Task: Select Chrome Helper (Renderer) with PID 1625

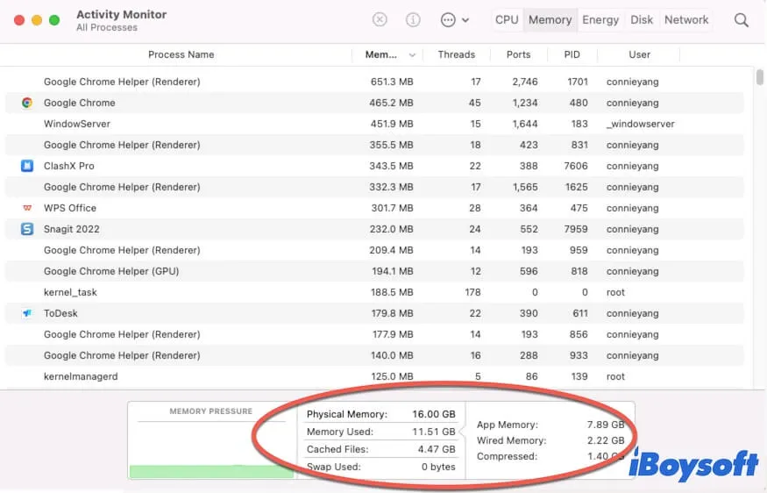Action: pyautogui.click(x=374, y=187)
